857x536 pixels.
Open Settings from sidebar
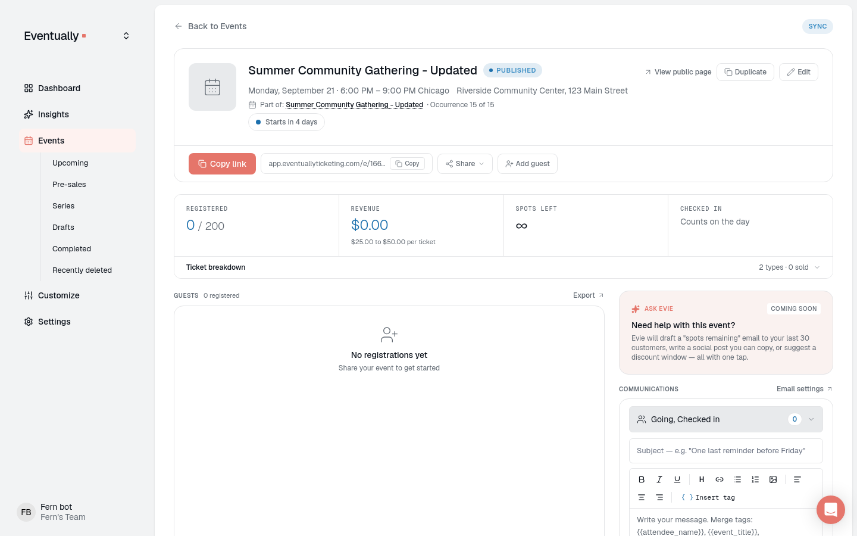pyautogui.click(x=77, y=322)
